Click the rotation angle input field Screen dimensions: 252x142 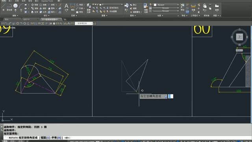pyautogui.click(x=170, y=96)
